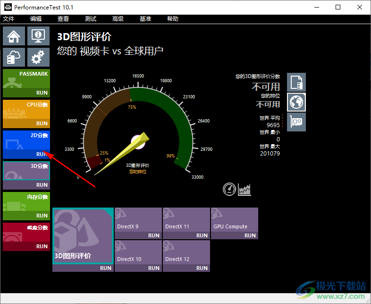Select the global comparison globe icon
Viewport: 371px width, 304px height.
click(296, 102)
